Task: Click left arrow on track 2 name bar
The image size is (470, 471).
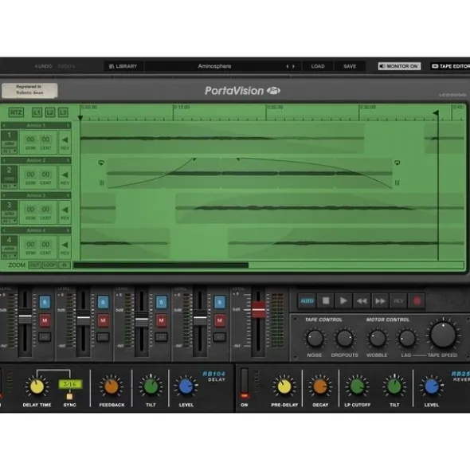Action: [4, 160]
